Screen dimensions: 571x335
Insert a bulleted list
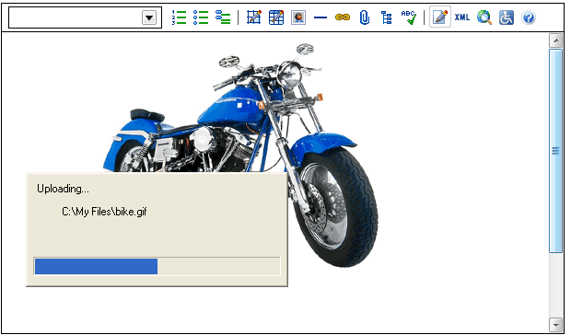click(201, 17)
